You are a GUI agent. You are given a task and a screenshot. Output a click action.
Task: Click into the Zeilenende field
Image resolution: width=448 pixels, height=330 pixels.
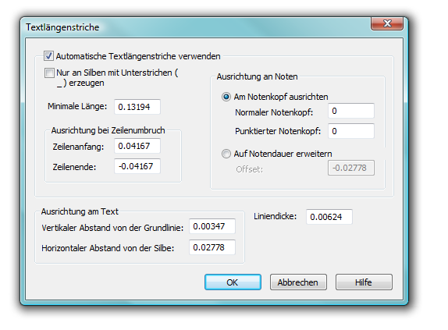pyautogui.click(x=137, y=166)
